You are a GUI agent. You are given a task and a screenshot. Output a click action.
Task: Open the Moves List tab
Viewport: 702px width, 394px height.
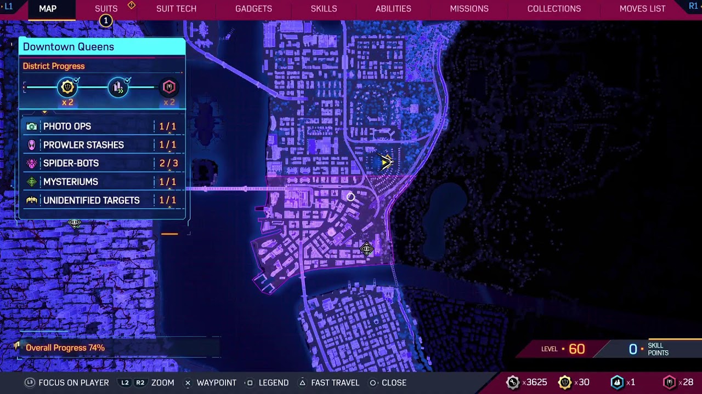click(642, 9)
